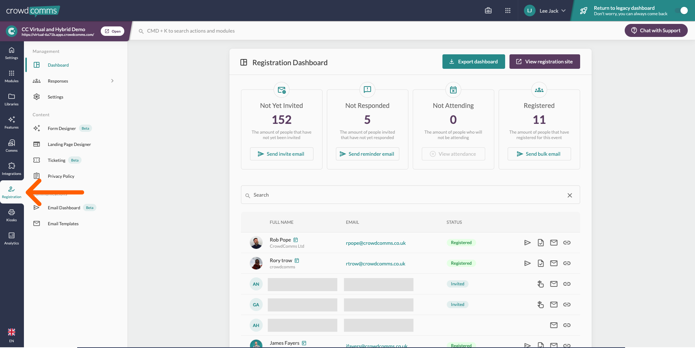Click copy link icon for Rob Pope
This screenshot has width=695, height=348.
pyautogui.click(x=567, y=243)
